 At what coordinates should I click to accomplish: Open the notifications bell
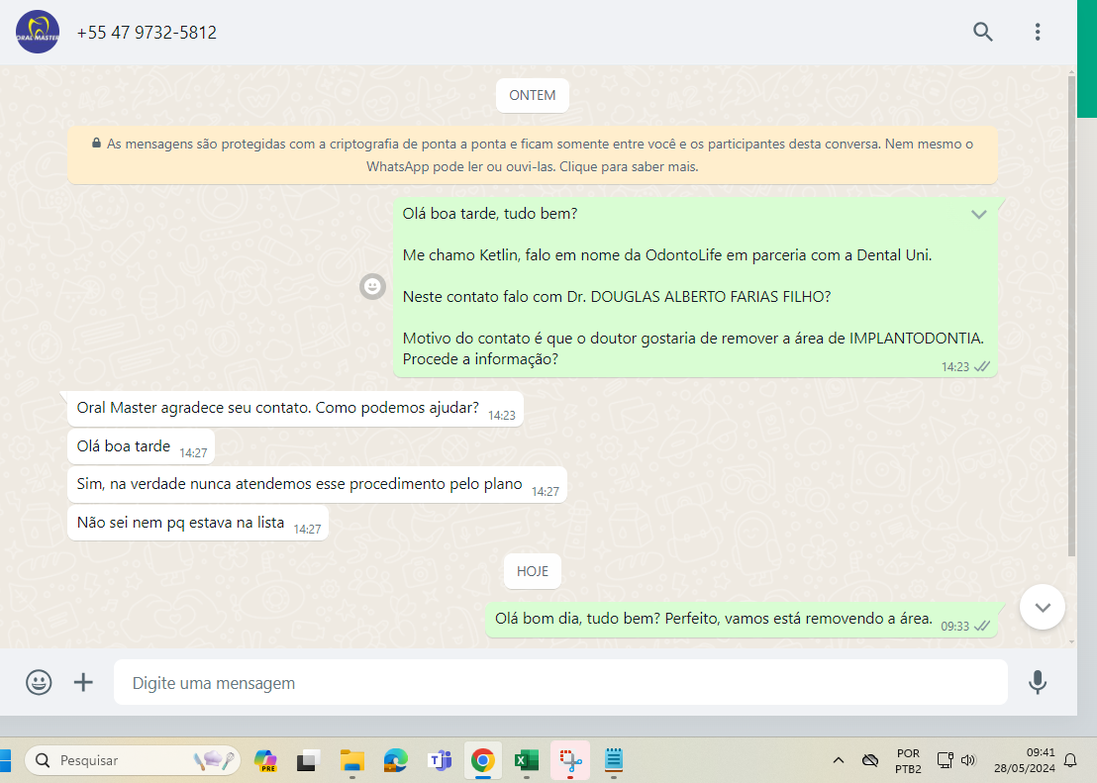pyautogui.click(x=1069, y=760)
